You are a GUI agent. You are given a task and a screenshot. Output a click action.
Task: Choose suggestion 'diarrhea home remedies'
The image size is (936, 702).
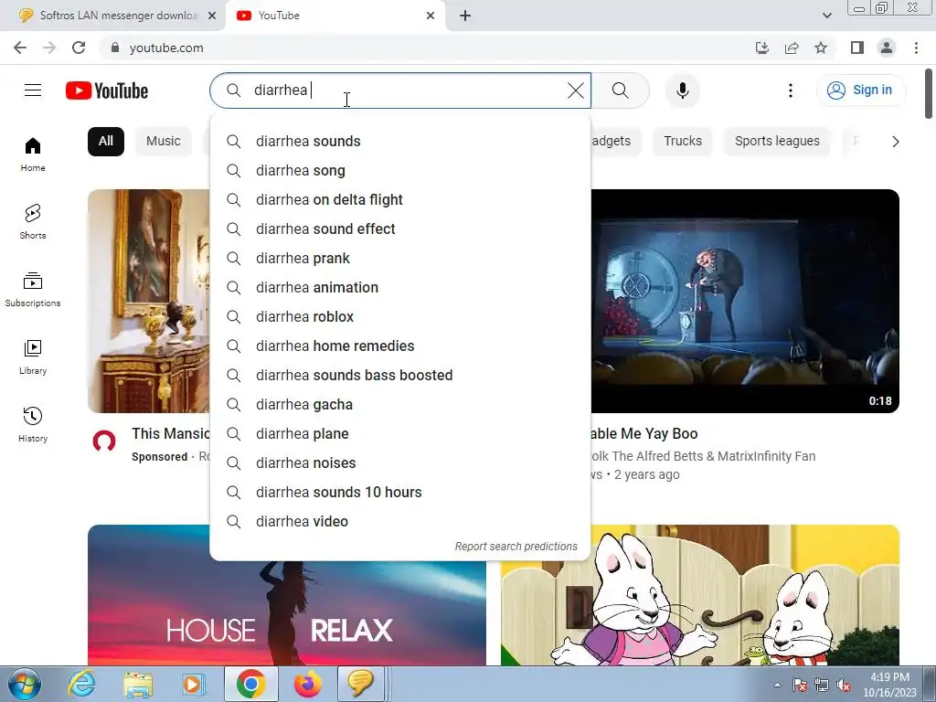[400, 346]
